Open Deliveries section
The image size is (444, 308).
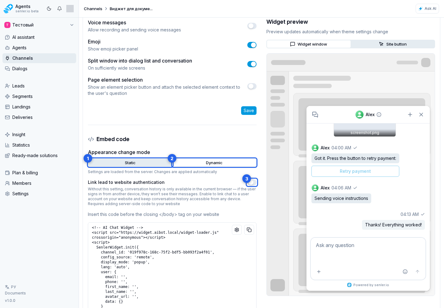pos(39,117)
